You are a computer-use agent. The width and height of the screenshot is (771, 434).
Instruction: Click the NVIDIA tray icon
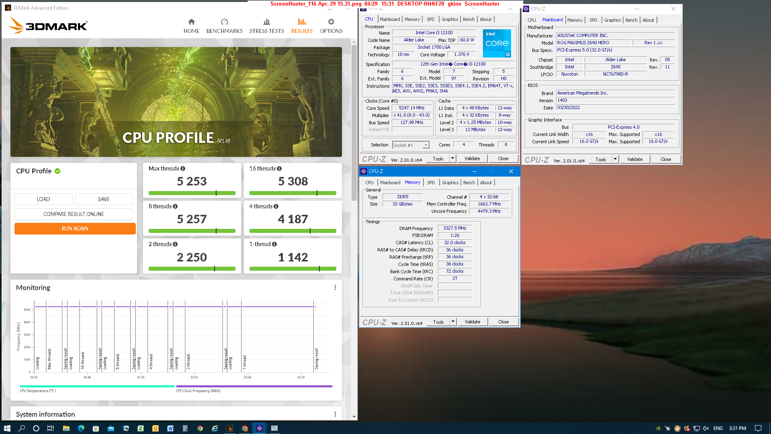(x=658, y=428)
